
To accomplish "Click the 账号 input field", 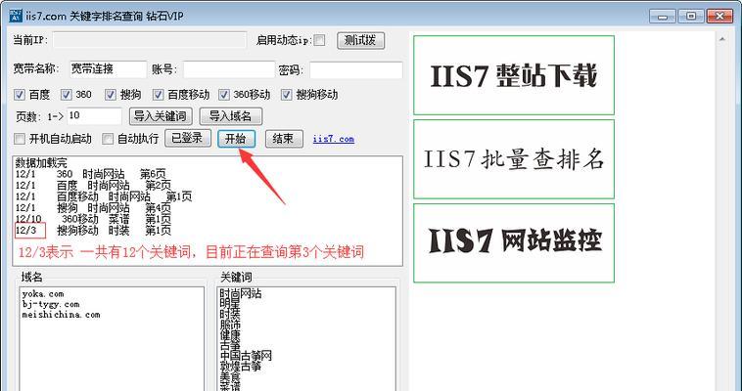I will [229, 70].
